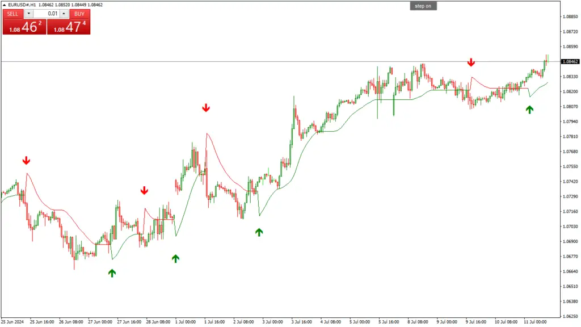Viewport: 581px width, 327px height.
Task: Click the red sell arrow near 28 Jun
Action: [x=144, y=191]
